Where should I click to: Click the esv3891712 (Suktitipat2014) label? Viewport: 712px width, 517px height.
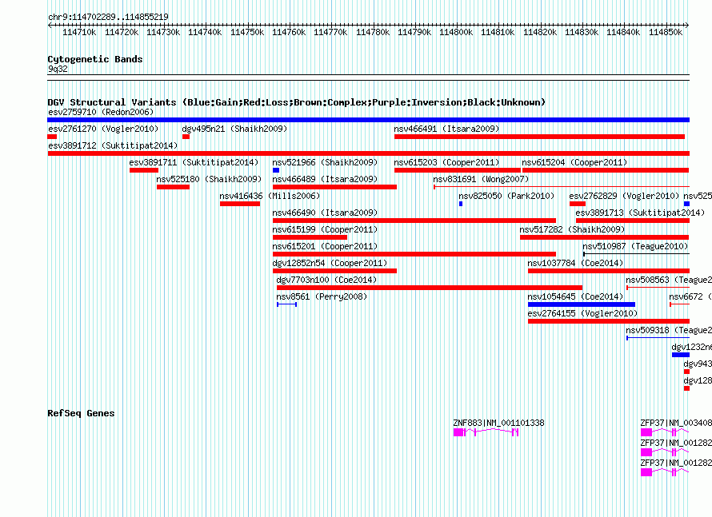113,145
